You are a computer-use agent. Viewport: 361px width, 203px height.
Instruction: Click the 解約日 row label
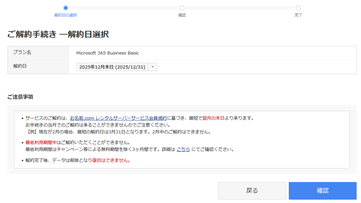[20, 66]
